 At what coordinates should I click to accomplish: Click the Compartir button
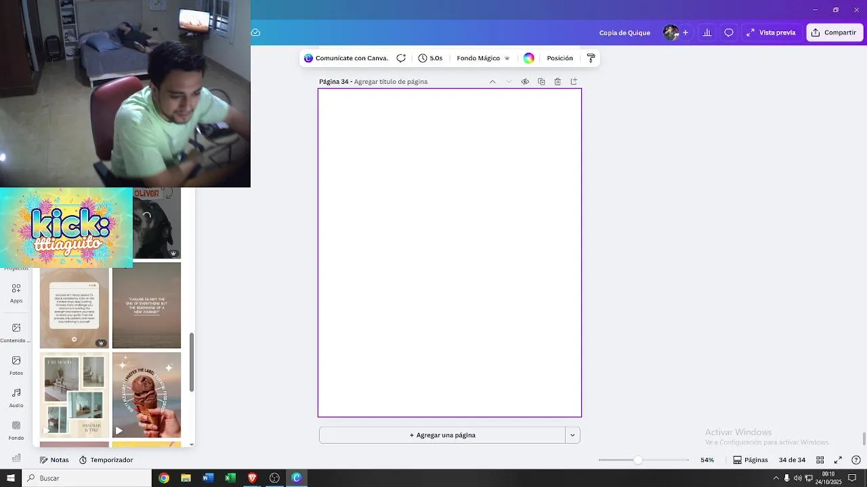point(834,32)
